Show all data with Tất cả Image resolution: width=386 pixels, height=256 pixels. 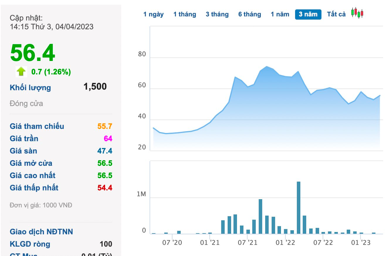336,14
